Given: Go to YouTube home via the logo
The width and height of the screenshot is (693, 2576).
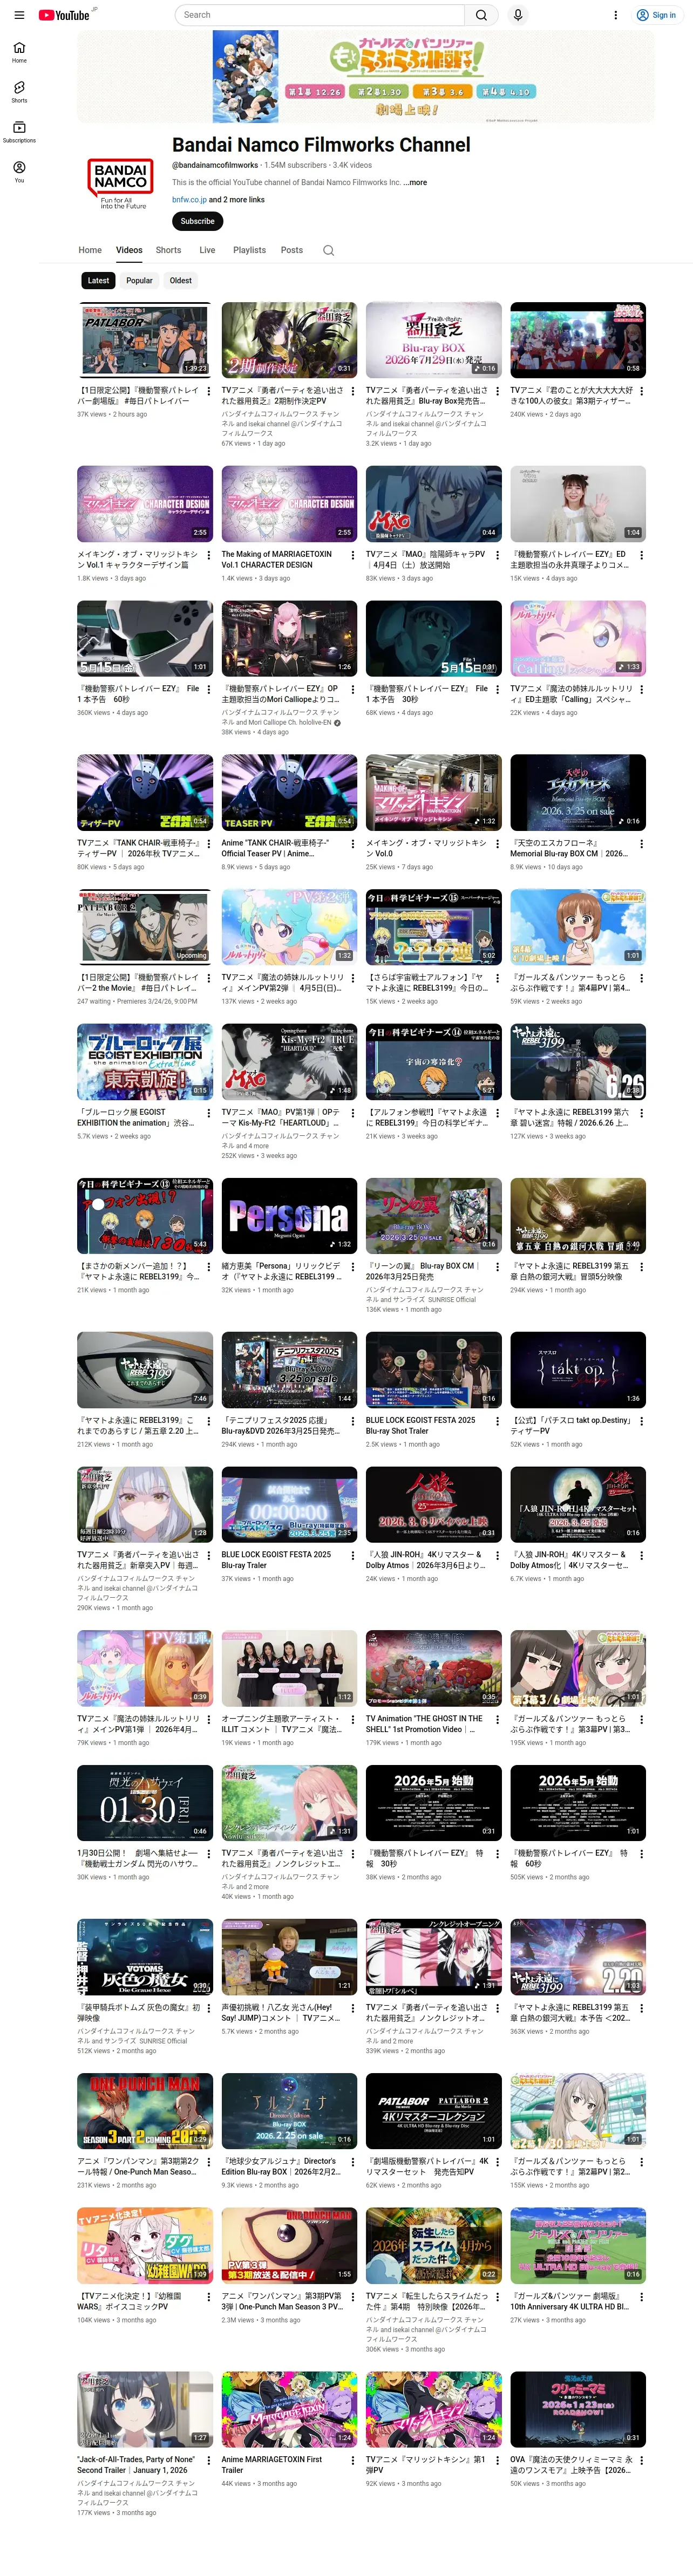Looking at the screenshot, I should tap(64, 15).
